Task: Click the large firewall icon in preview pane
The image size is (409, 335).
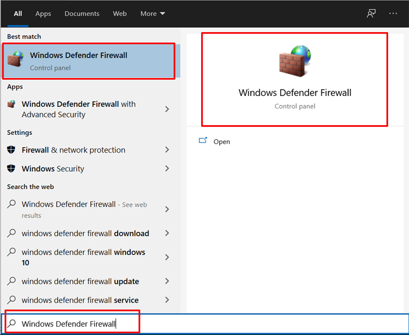Action: click(x=295, y=61)
